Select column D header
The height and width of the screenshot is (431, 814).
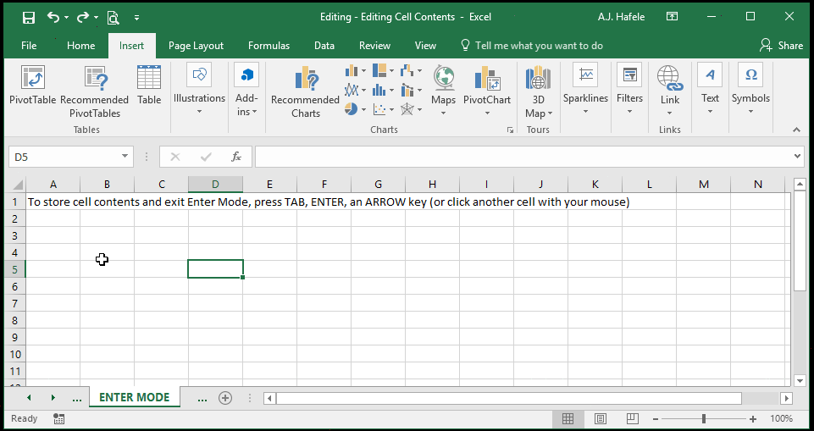coord(215,184)
